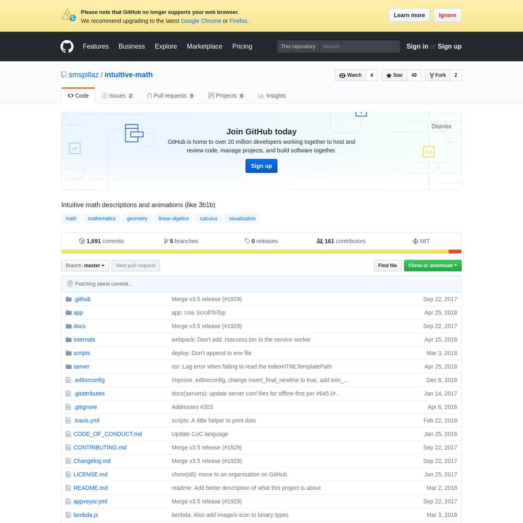Click the blue Sign up button
The width and height of the screenshot is (523, 523).
[261, 166]
